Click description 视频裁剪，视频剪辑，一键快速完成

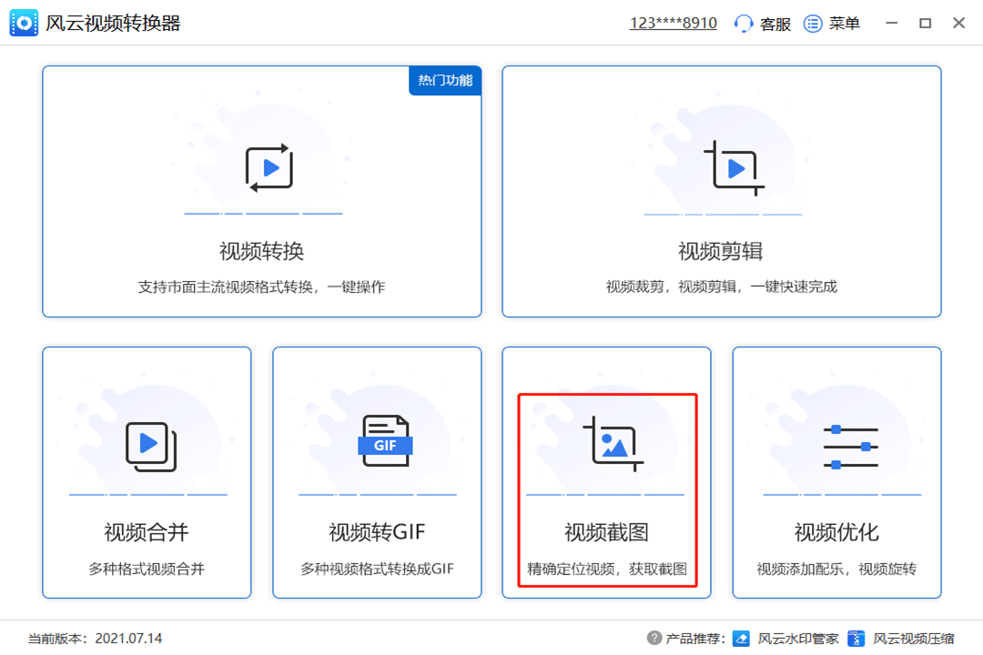tap(722, 287)
